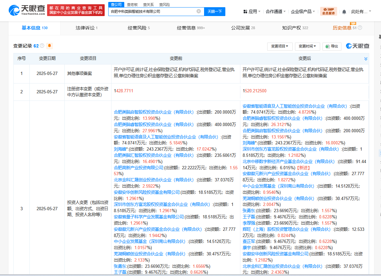The height and width of the screenshot is (276, 381).
Task: Select the 查老板 search mode tab
Action: click(132, 5)
